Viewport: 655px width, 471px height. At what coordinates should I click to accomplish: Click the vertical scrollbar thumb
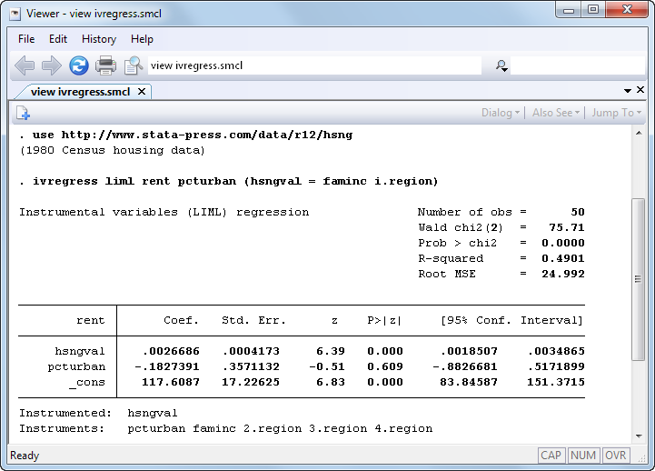pos(638,279)
